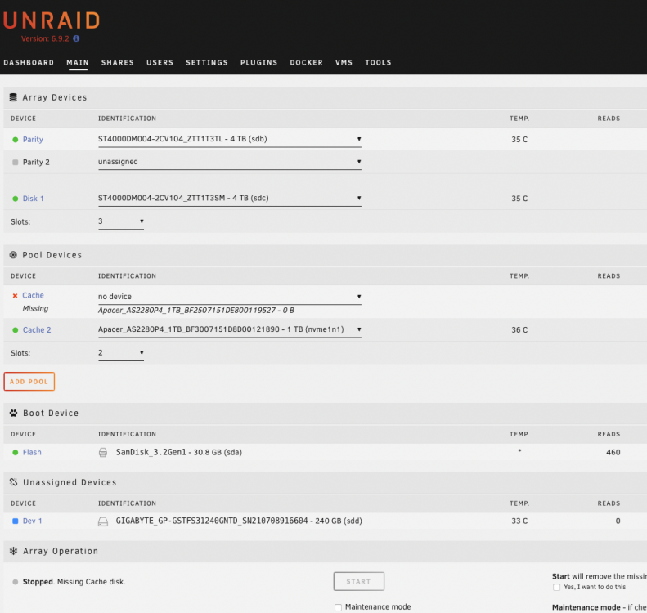Click the UNRAID logo
Image resolution: width=647 pixels, height=613 pixels.
click(x=52, y=20)
